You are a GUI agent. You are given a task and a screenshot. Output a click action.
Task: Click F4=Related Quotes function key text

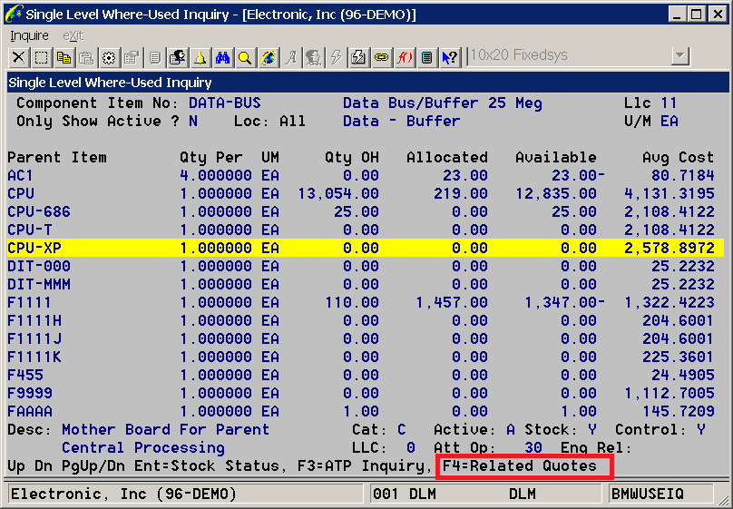click(520, 466)
